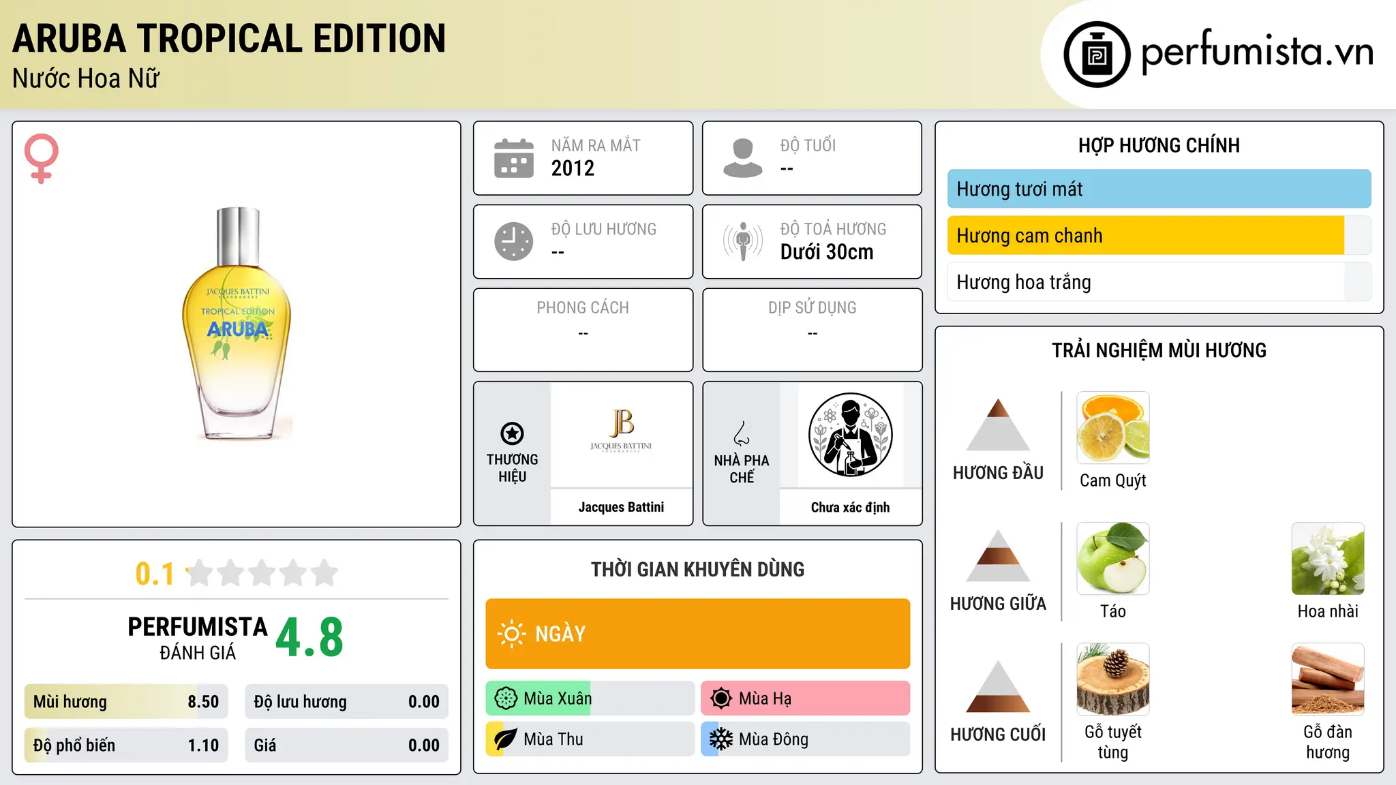Click the Hương đầu pyramid icon
Viewport: 1396px width, 785px height.
[998, 425]
